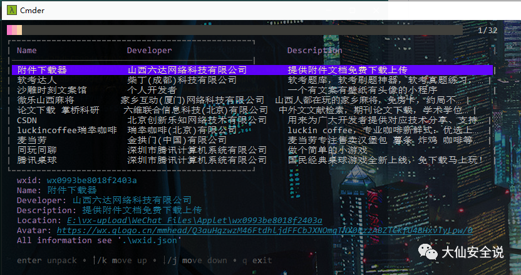Click developer 柴丁(成都)科技有限公司
The width and height of the screenshot is (521, 275).
coord(182,80)
